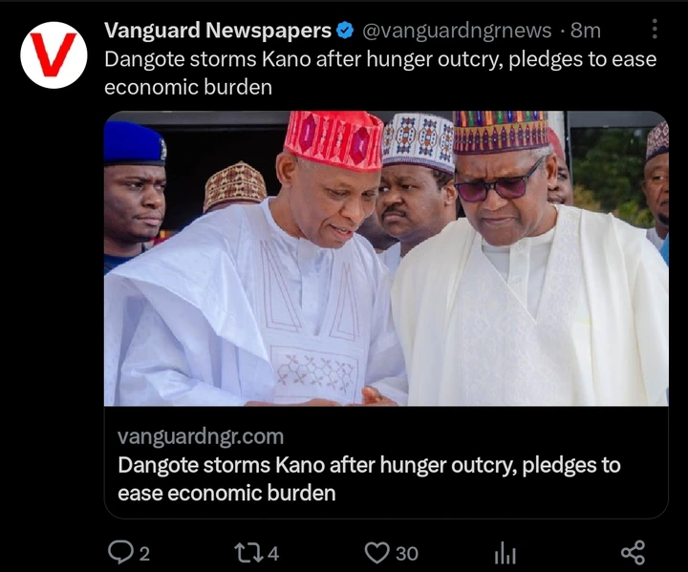This screenshot has width=688, height=572.
Task: Click the 8m timestamp
Action: coord(586,31)
